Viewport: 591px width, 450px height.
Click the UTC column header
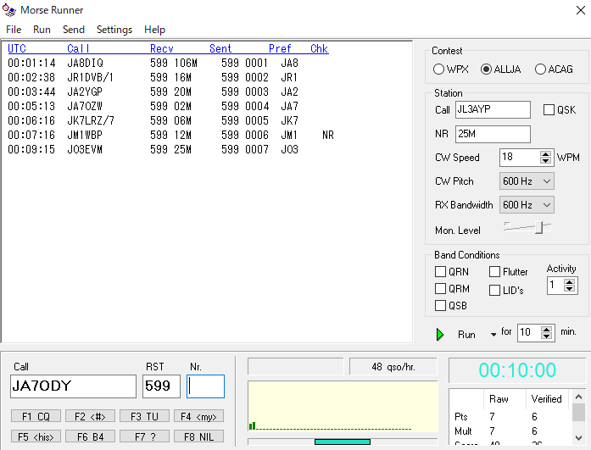coord(17,48)
